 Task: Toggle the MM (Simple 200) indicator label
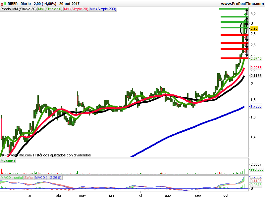(103, 9)
